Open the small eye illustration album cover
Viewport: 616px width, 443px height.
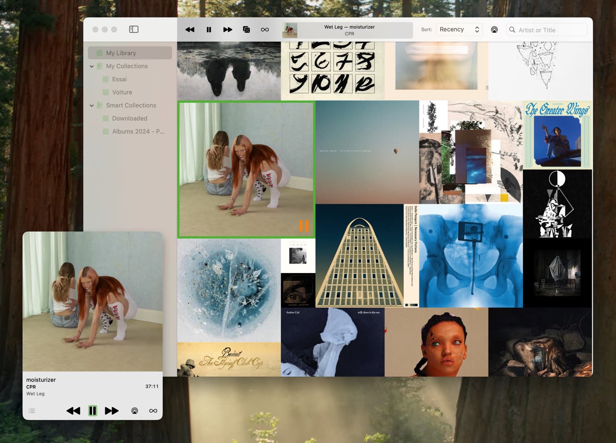(298, 290)
